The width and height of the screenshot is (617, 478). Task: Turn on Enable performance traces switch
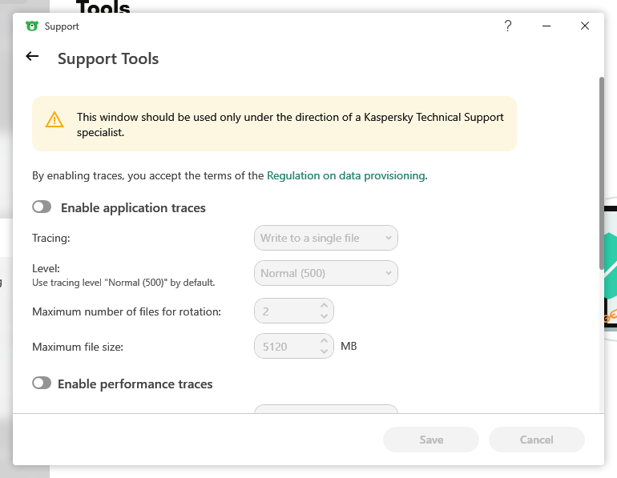[42, 384]
